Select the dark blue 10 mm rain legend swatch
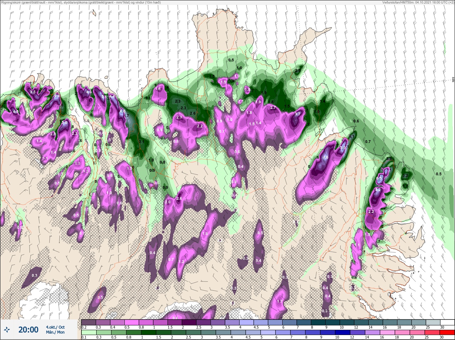The width and height of the screenshot is (455, 340). tap(343, 332)
